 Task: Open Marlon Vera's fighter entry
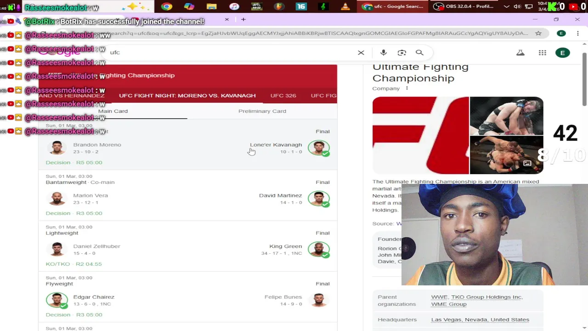(90, 195)
